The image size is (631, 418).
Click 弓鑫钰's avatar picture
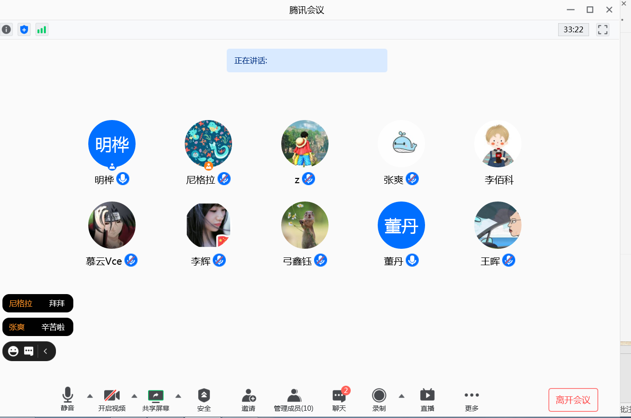pos(304,225)
